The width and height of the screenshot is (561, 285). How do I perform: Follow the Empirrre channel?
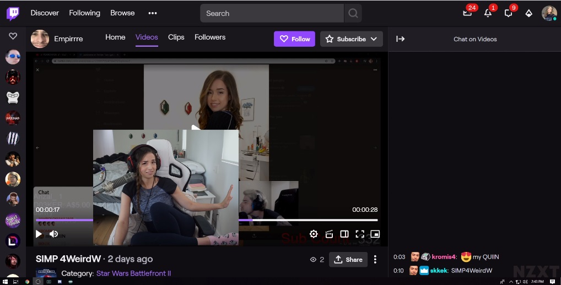point(294,39)
